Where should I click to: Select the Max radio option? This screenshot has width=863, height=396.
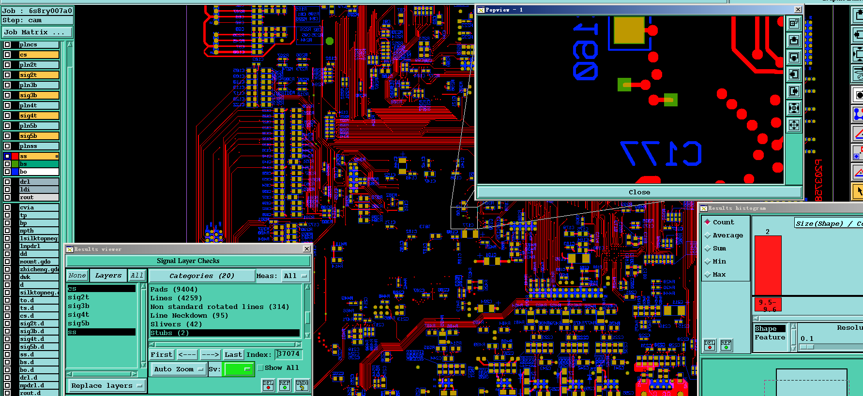pos(708,274)
